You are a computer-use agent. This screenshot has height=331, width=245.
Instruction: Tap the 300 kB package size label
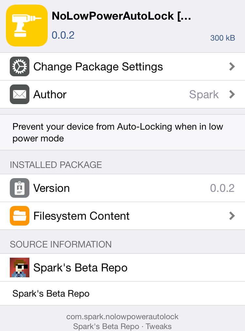tap(222, 38)
